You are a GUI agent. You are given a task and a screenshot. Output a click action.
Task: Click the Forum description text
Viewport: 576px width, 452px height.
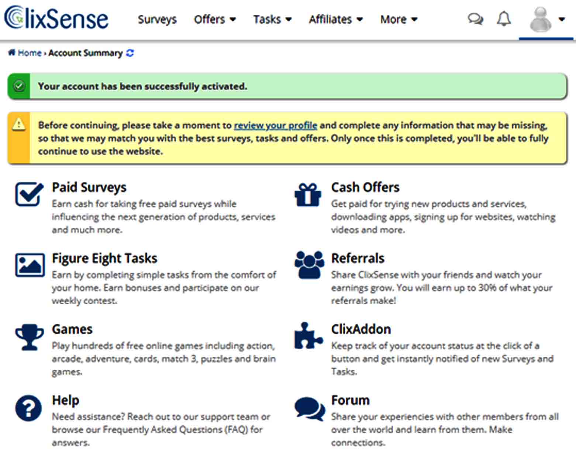click(x=445, y=429)
